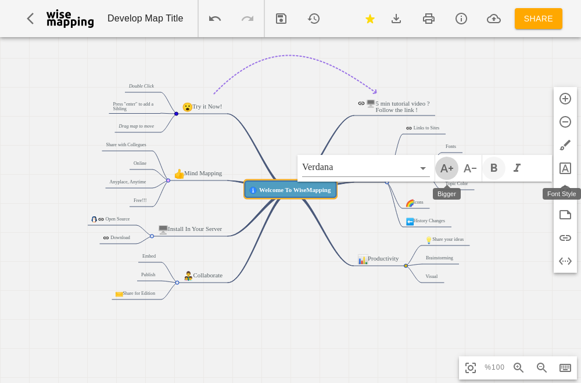This screenshot has height=383, width=581.
Task: Add a link using sidebar link icon
Action: click(x=565, y=238)
